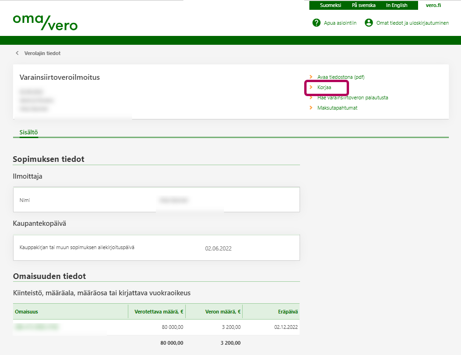Open the blurred property link in Omaisuus column

pos(37,327)
